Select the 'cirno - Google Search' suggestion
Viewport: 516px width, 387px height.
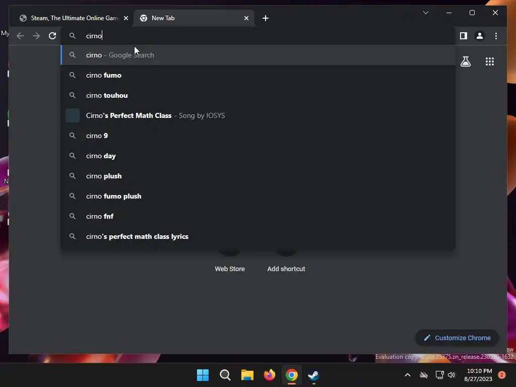[x=259, y=55]
